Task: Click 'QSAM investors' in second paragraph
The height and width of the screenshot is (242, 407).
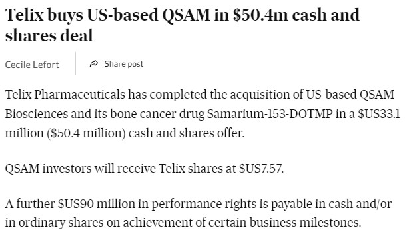Action: [48, 169]
